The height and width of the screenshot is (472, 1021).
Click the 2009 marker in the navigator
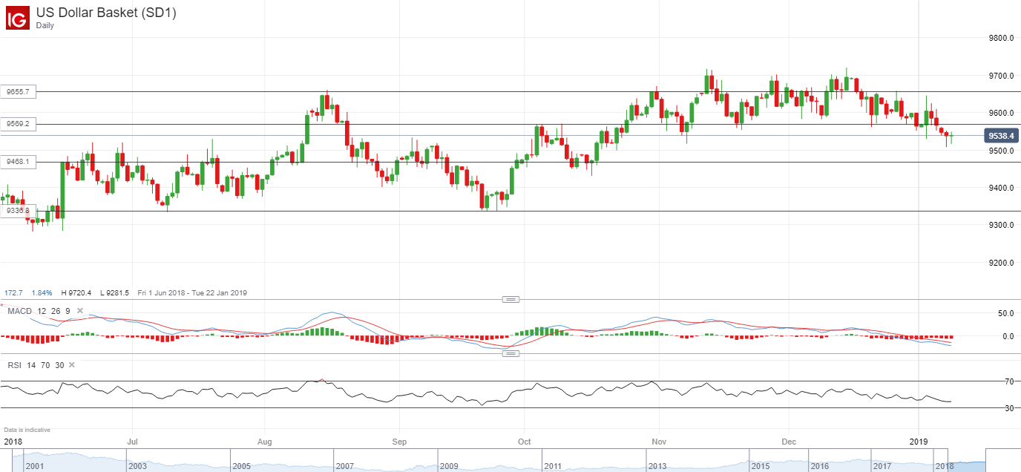(x=449, y=466)
